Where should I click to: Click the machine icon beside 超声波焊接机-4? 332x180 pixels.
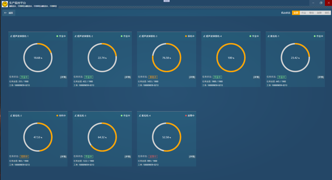coord(204,36)
